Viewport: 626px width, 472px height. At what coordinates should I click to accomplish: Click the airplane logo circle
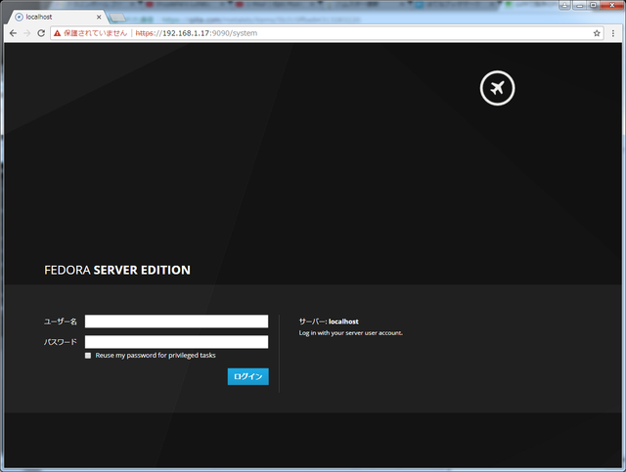(x=497, y=88)
